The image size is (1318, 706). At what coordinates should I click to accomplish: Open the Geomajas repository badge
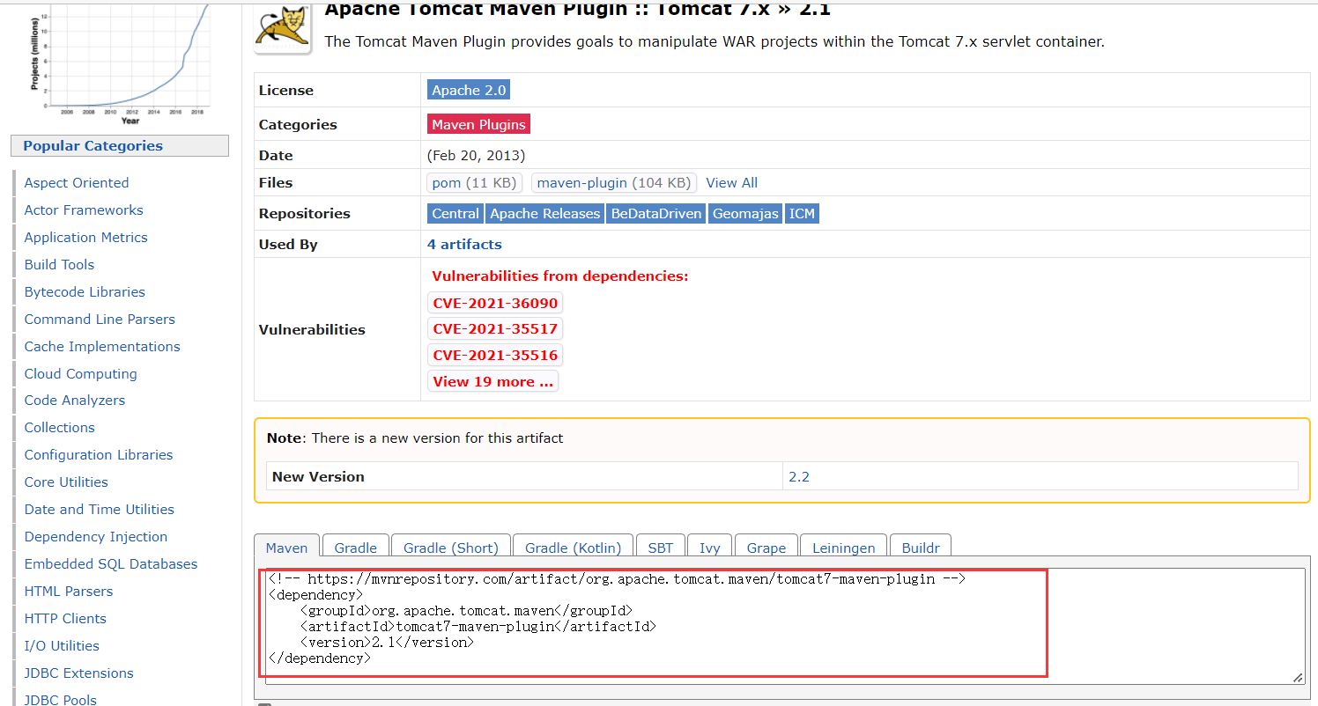[x=745, y=214]
